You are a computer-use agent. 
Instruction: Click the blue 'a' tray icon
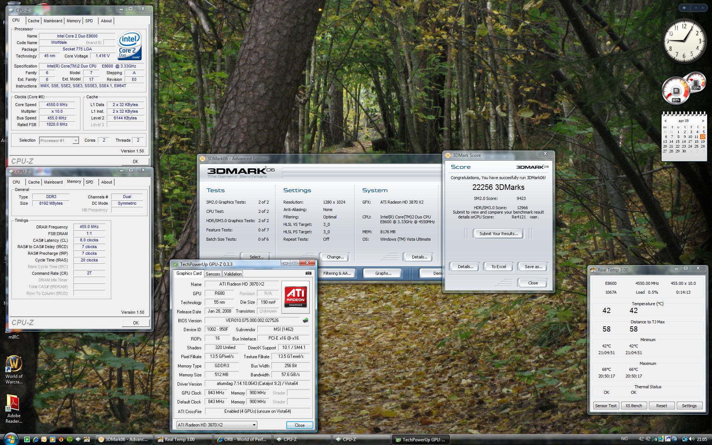click(x=675, y=439)
